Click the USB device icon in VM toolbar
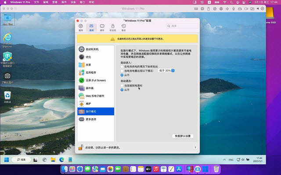 (x=209, y=9)
